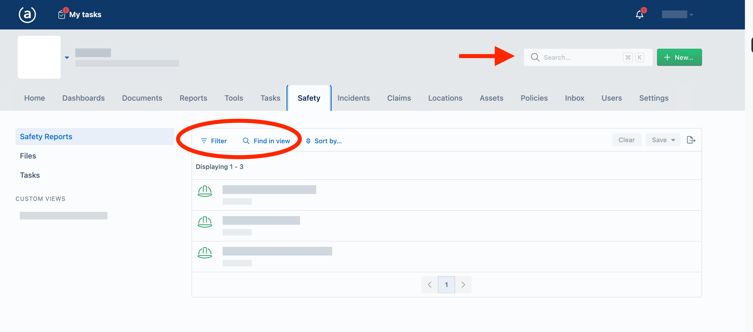Screen dimensions: 753x332
Task: Open the notifications bell
Action: coord(639,14)
